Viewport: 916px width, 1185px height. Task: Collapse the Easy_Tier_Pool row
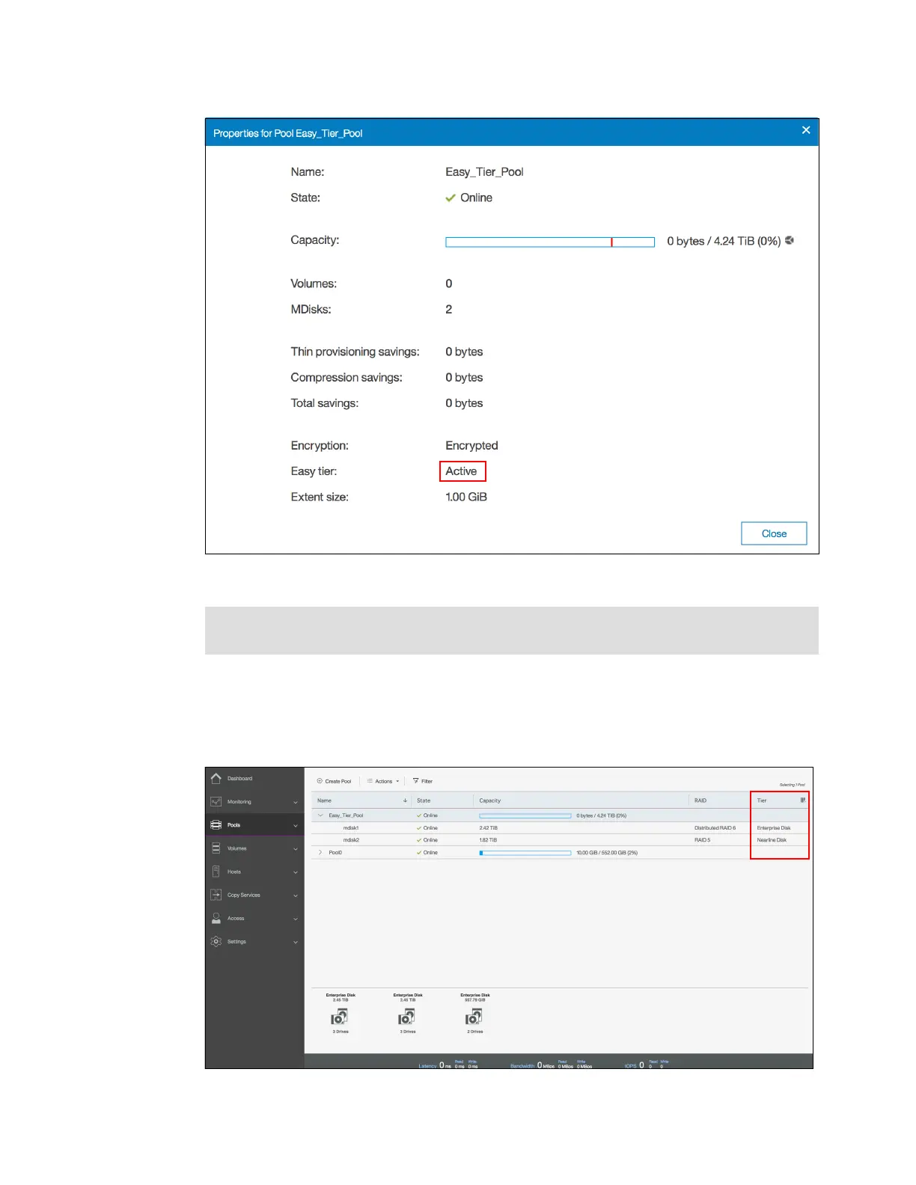(320, 815)
